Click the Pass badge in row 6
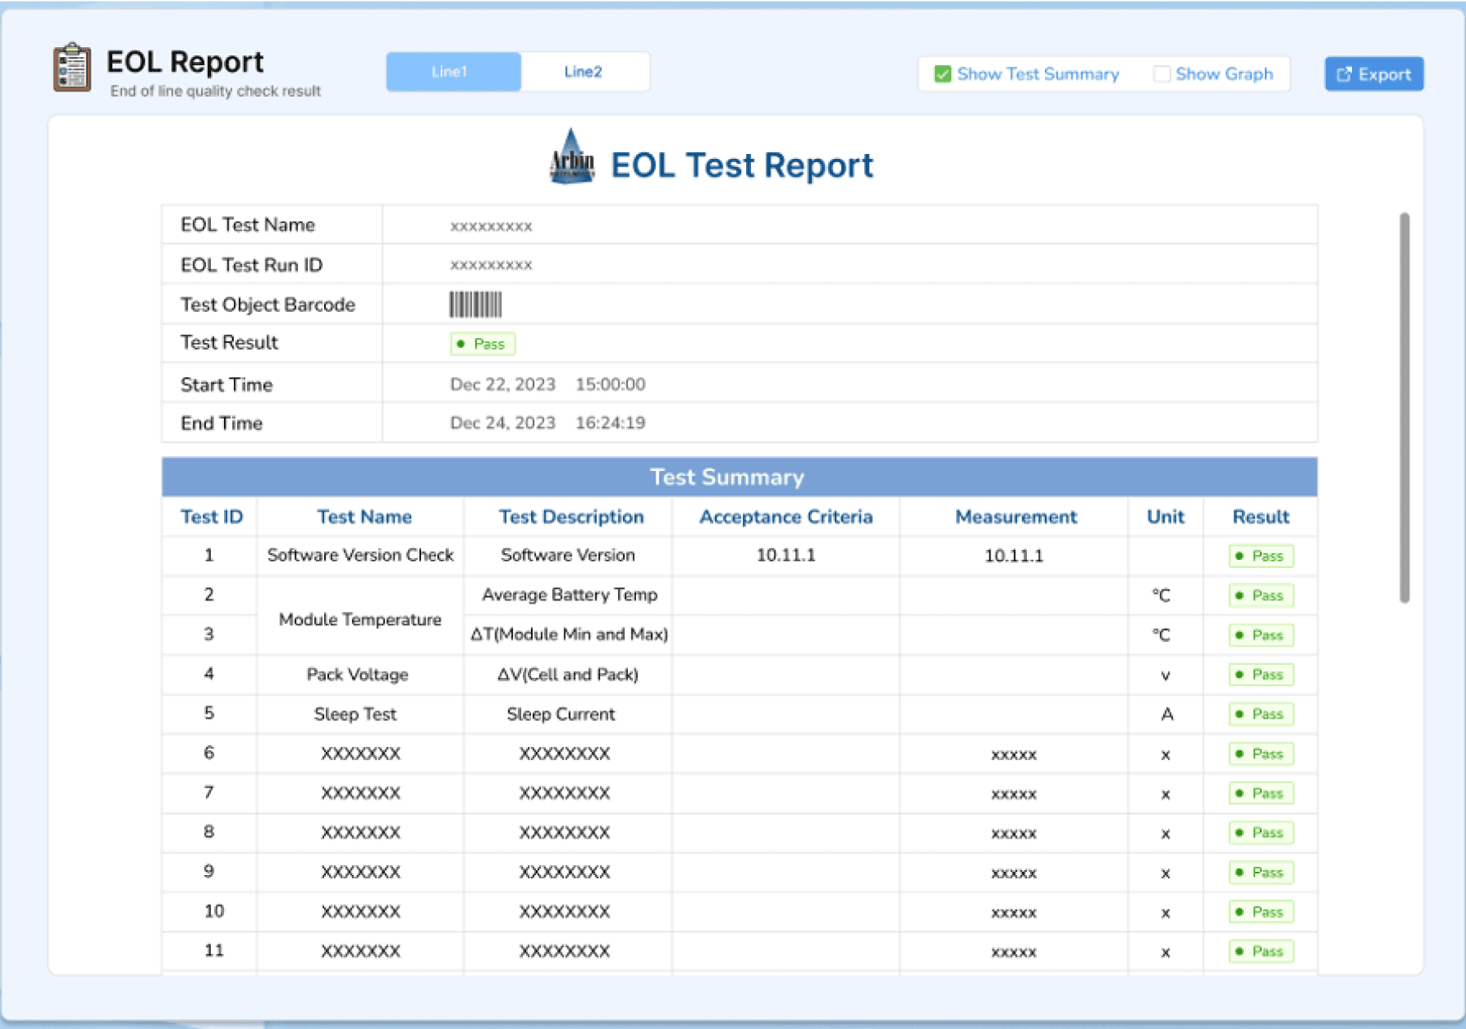The image size is (1466, 1029). 1261,754
